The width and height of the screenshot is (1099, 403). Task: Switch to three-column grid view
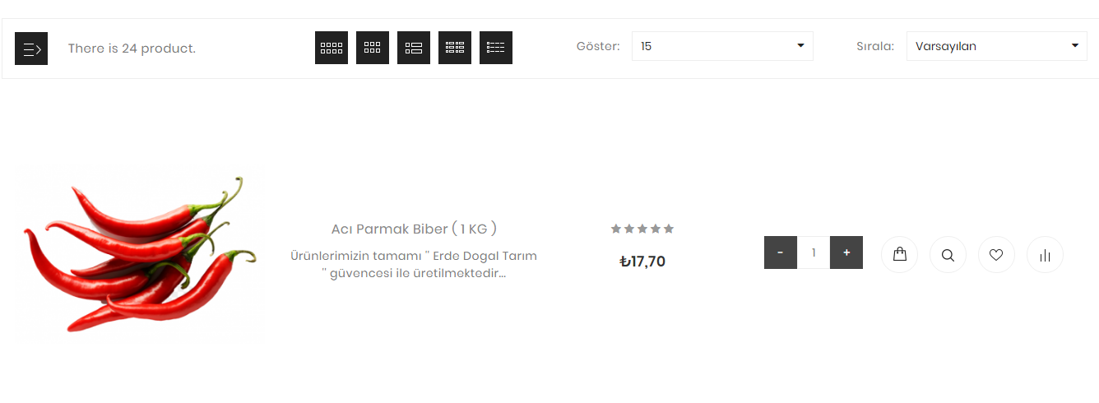373,48
